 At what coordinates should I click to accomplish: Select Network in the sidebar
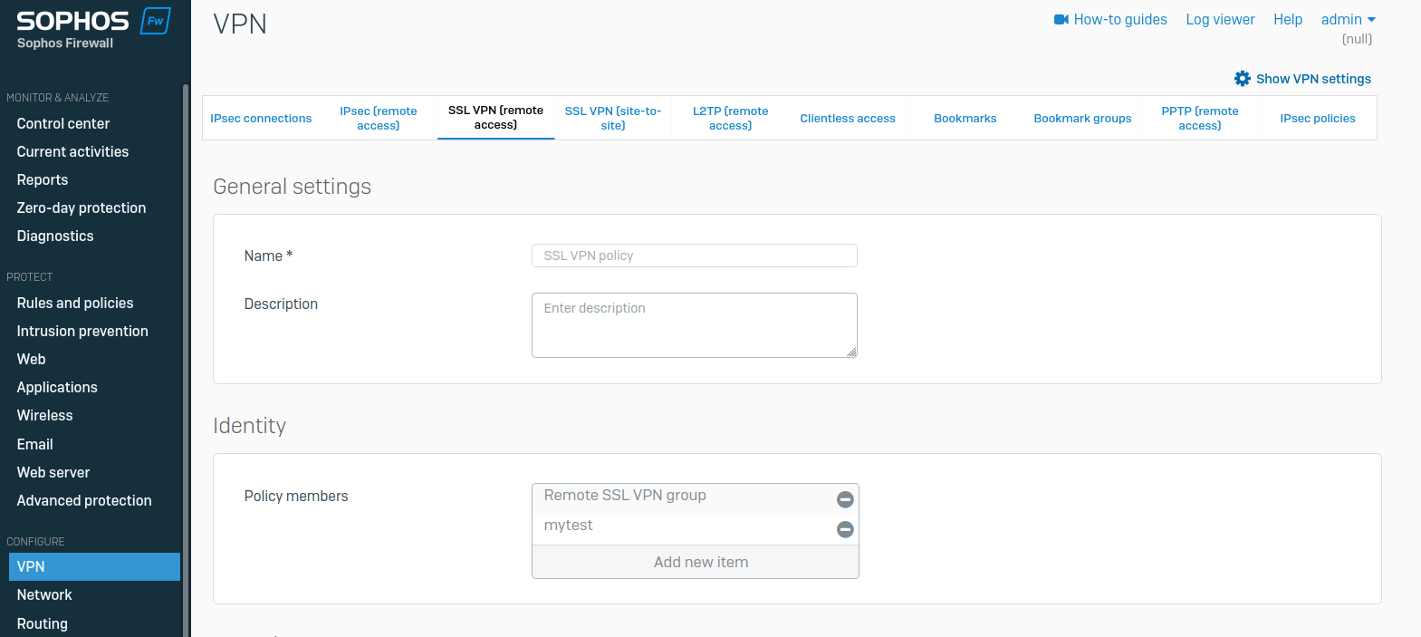44,595
